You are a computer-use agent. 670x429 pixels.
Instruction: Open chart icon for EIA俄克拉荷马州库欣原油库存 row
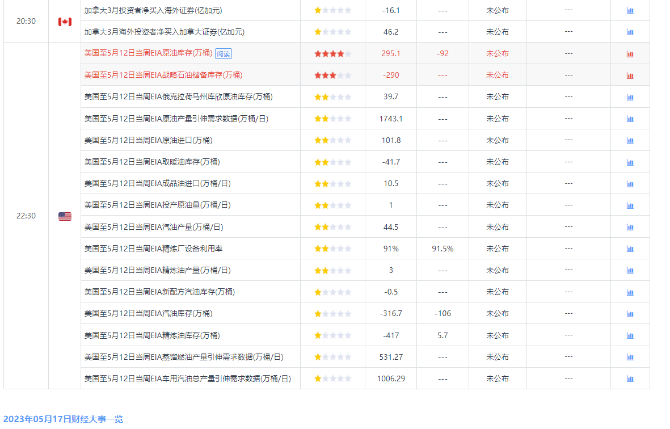[630, 97]
